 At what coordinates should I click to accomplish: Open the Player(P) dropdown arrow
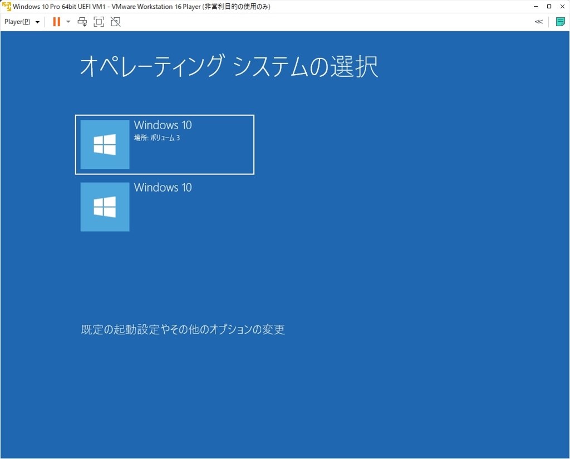pyautogui.click(x=37, y=21)
